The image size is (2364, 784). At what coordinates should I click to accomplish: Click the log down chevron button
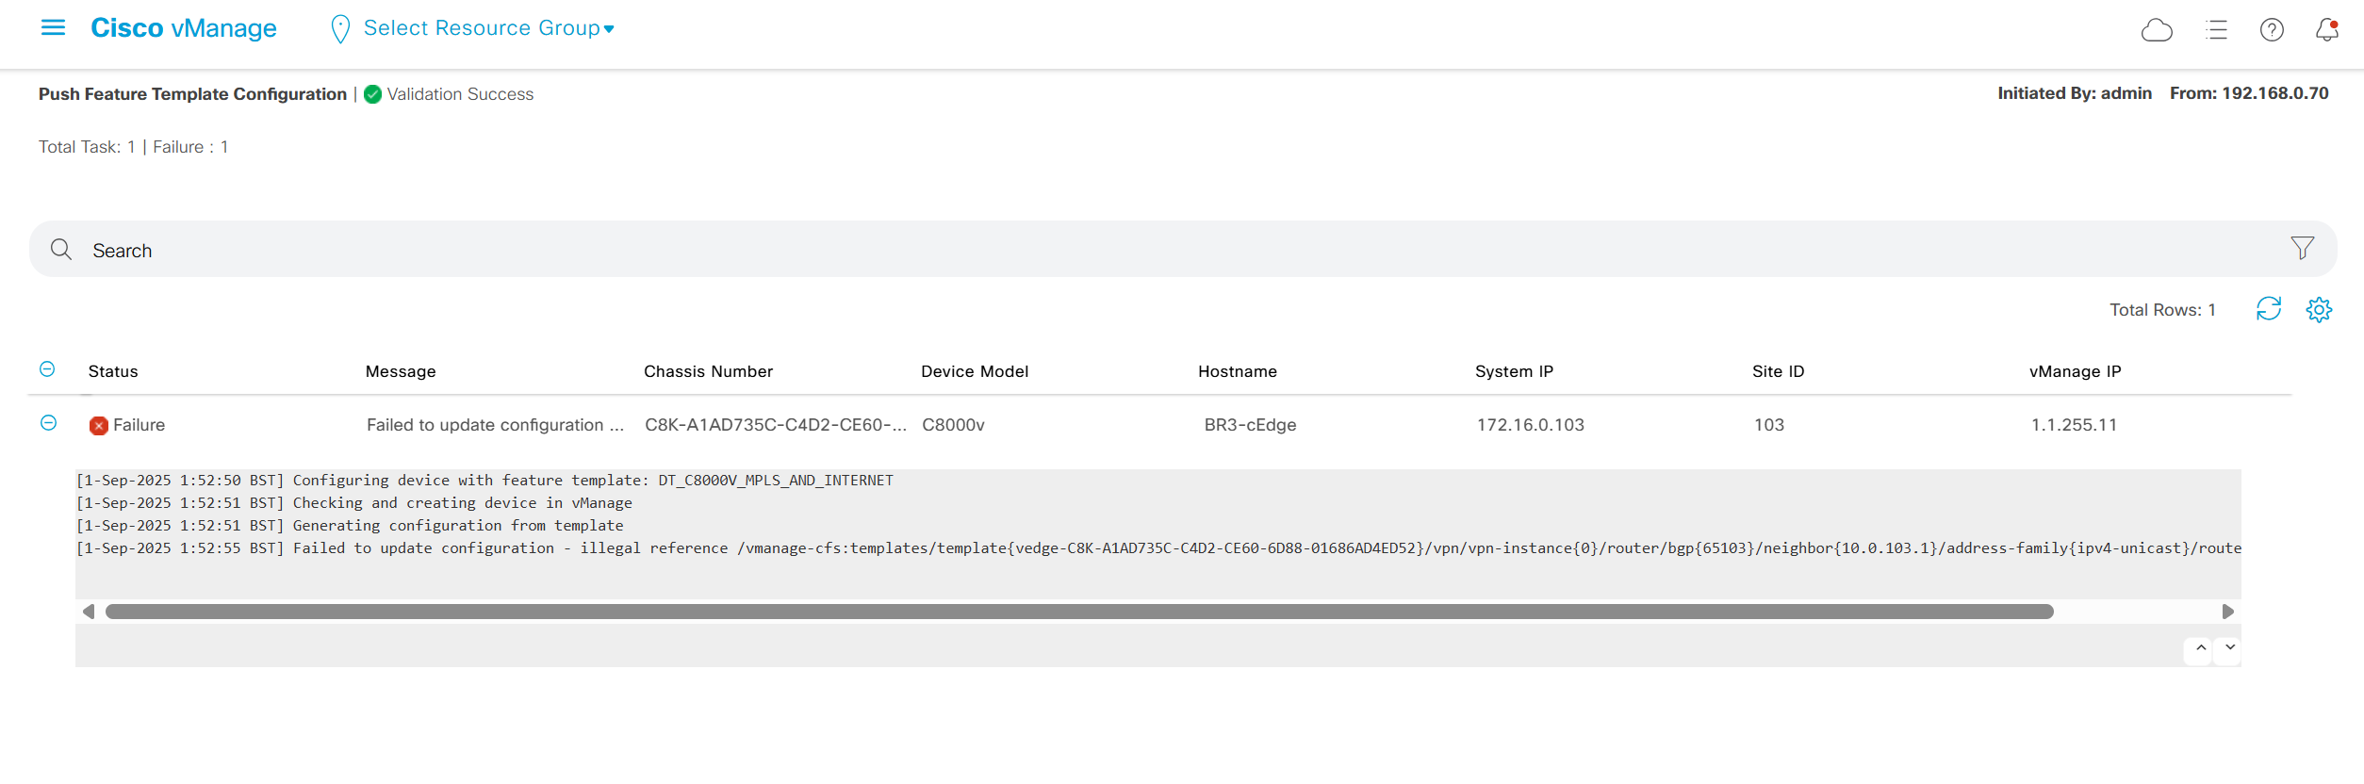2230,648
